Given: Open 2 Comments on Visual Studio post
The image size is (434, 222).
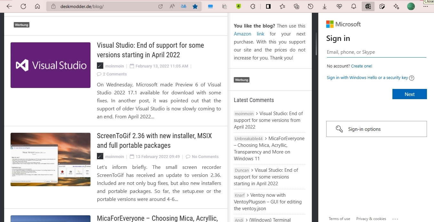Looking at the screenshot, I should coord(112,74).
